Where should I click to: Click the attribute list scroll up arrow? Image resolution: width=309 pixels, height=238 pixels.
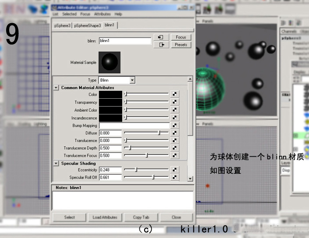tap(190, 79)
